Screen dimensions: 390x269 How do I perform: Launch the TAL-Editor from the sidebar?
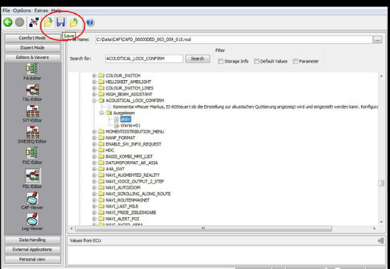click(x=33, y=90)
